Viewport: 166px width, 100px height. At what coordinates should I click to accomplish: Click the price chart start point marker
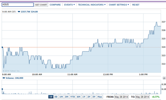click(x=2, y=47)
